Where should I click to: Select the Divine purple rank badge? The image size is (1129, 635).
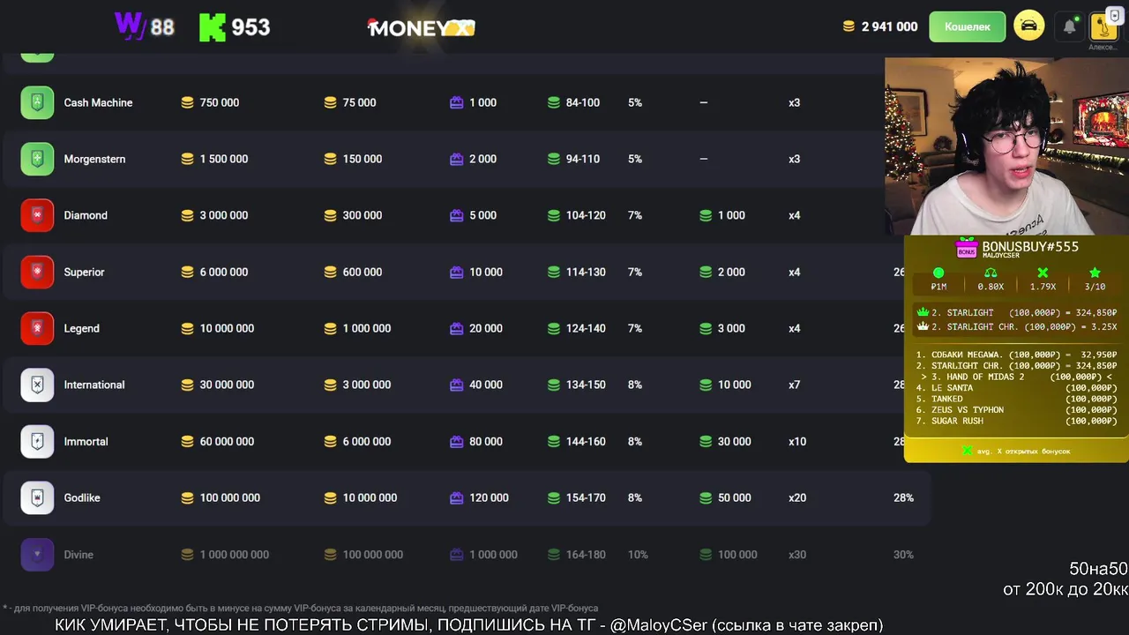[x=37, y=554]
